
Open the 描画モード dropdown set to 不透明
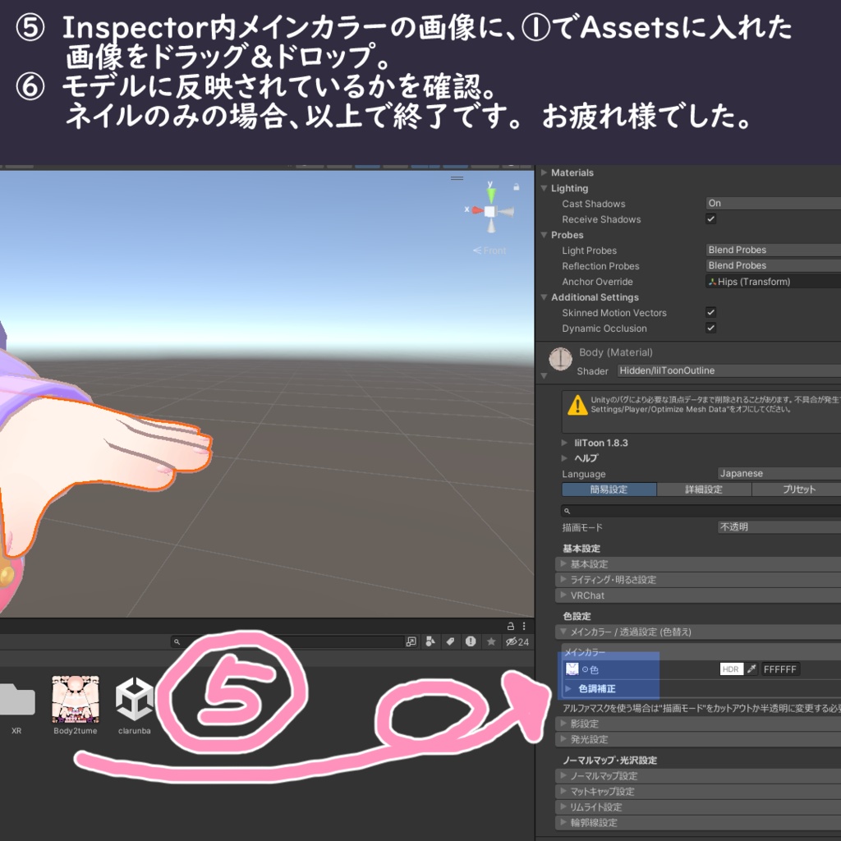click(x=779, y=527)
